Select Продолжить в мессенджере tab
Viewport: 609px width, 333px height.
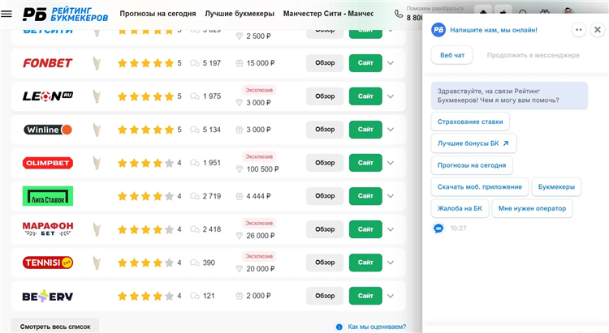tap(533, 55)
